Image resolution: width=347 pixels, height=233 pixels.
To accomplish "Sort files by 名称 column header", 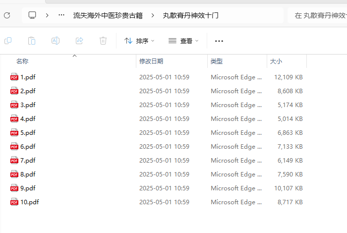I will coord(22,61).
